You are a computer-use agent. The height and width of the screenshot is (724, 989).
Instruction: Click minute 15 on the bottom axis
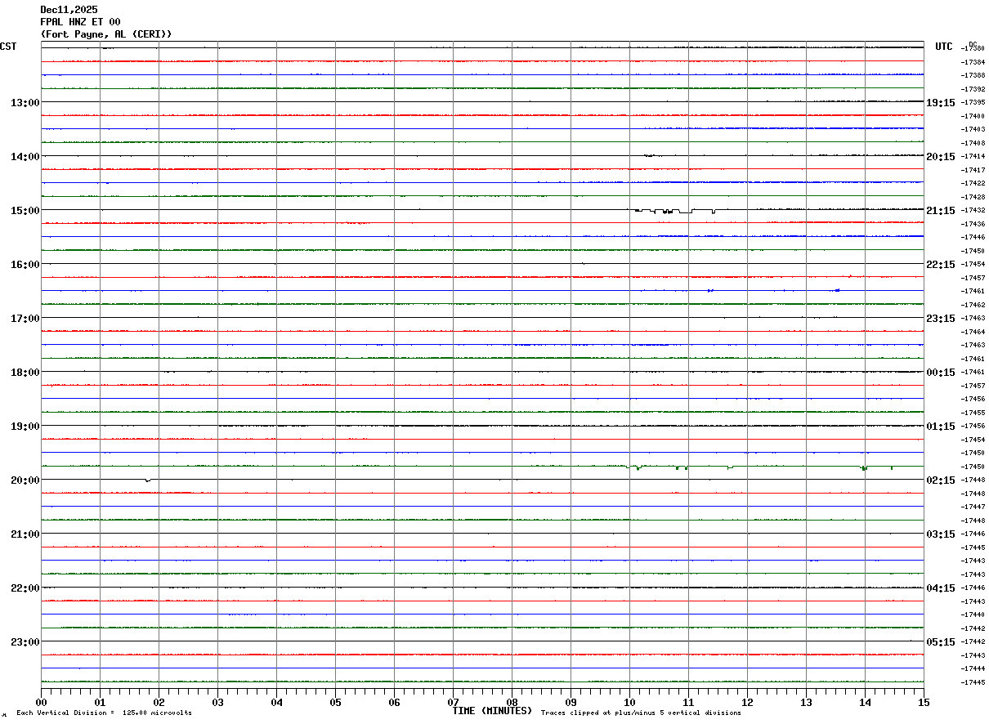point(924,702)
